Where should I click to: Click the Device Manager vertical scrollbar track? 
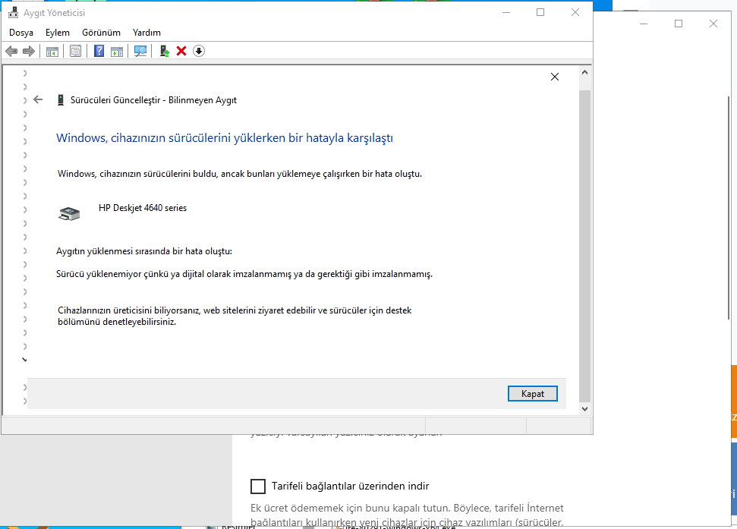(x=584, y=244)
